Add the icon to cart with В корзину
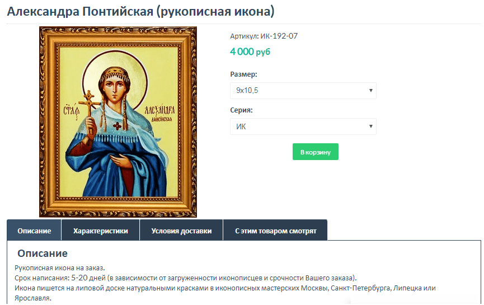Screen dimensions: 484x305 coord(315,152)
